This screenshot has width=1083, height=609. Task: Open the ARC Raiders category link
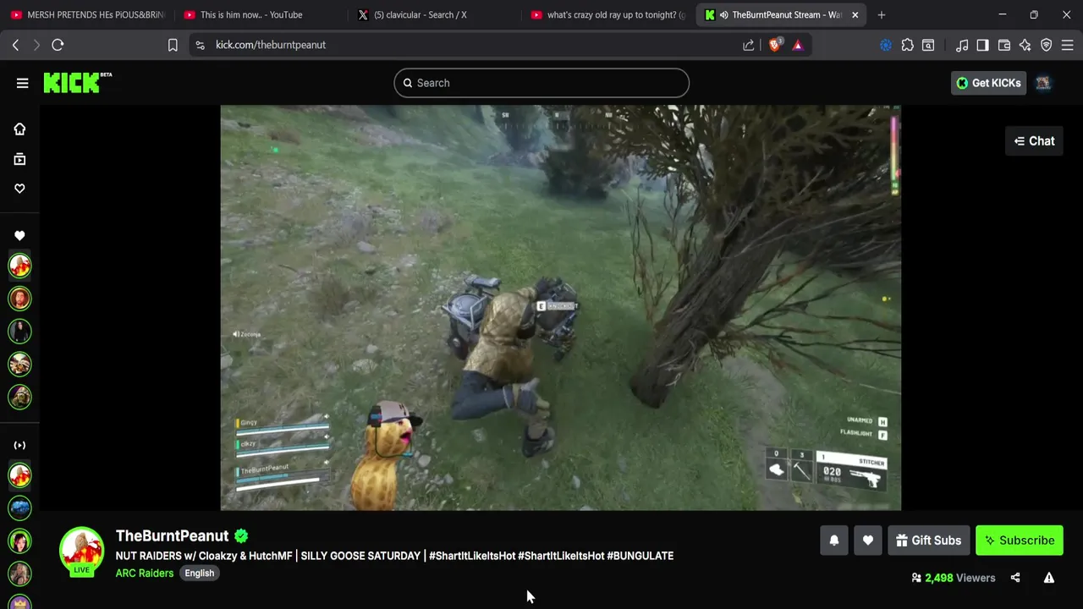point(145,573)
